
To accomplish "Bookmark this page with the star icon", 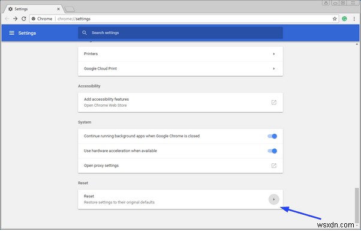I will [335, 19].
